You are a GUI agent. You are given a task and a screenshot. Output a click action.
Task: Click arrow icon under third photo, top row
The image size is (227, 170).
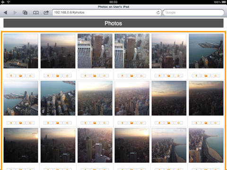tap(85, 76)
